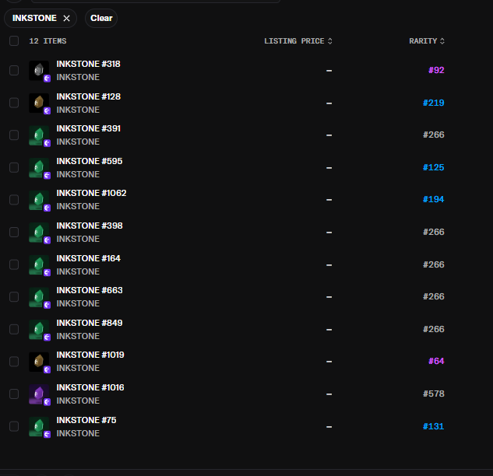Check the box for INKSTONE #391
Screen dimensions: 493x476
[x=14, y=135]
